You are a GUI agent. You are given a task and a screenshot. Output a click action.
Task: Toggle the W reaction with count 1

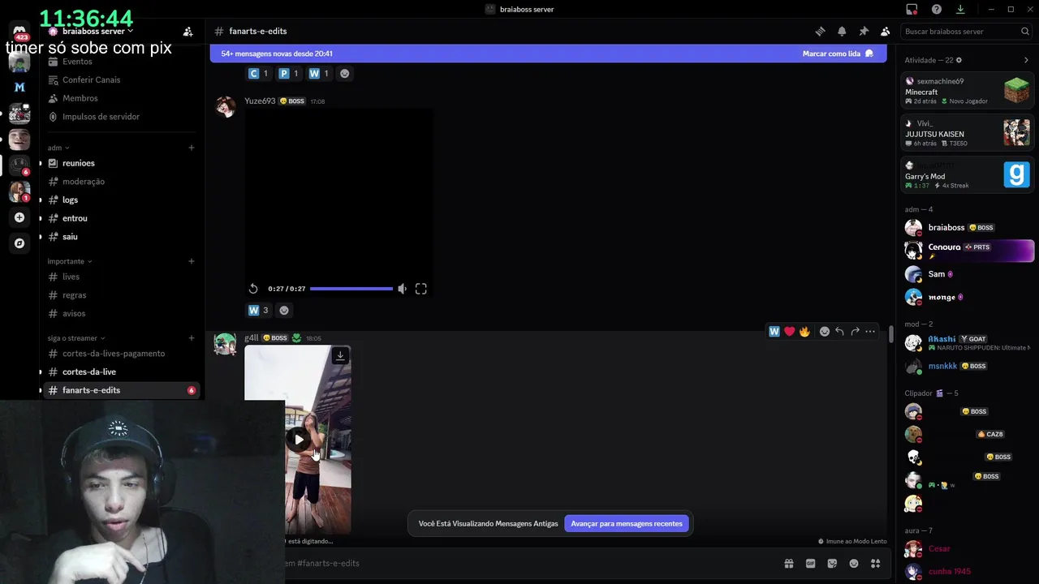click(x=319, y=74)
